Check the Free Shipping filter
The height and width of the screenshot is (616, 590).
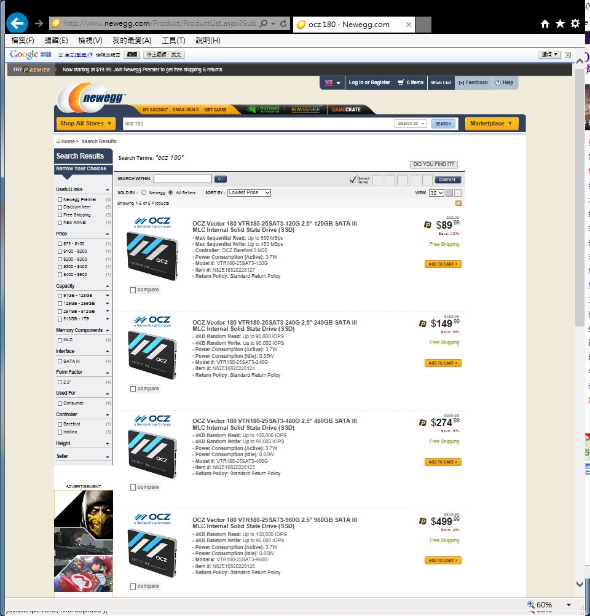pyautogui.click(x=60, y=215)
